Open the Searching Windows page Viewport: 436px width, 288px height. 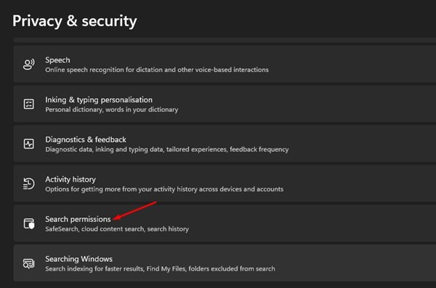(225, 263)
